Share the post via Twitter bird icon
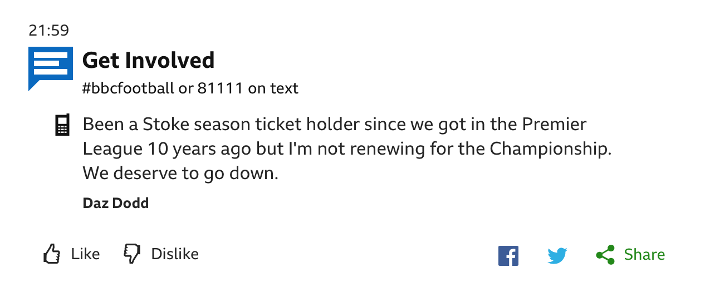 tap(557, 256)
